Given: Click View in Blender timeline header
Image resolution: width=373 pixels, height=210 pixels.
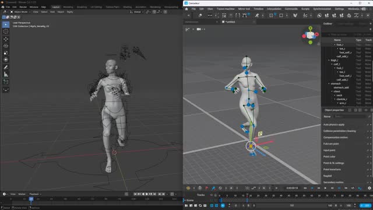Looking at the screenshot, I should 13,194.
